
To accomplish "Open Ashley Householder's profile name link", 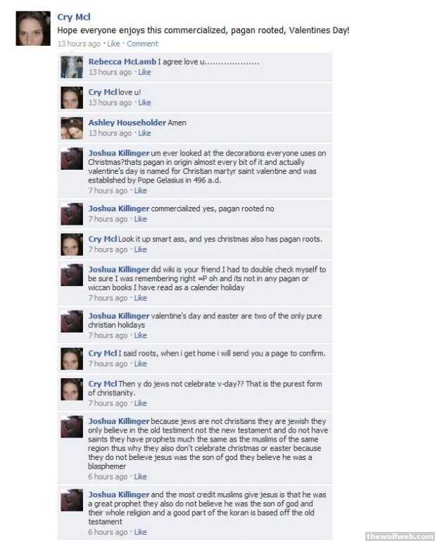I will [x=127, y=123].
